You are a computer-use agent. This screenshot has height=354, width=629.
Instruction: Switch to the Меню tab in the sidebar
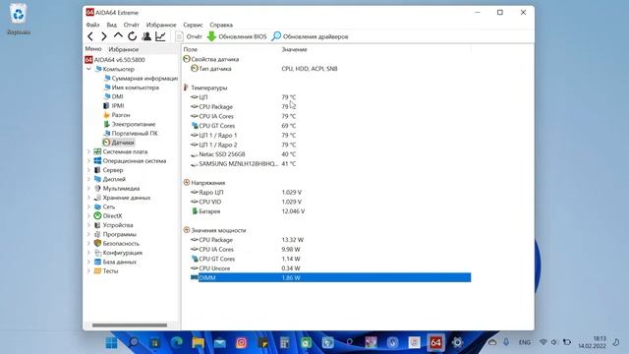click(93, 49)
